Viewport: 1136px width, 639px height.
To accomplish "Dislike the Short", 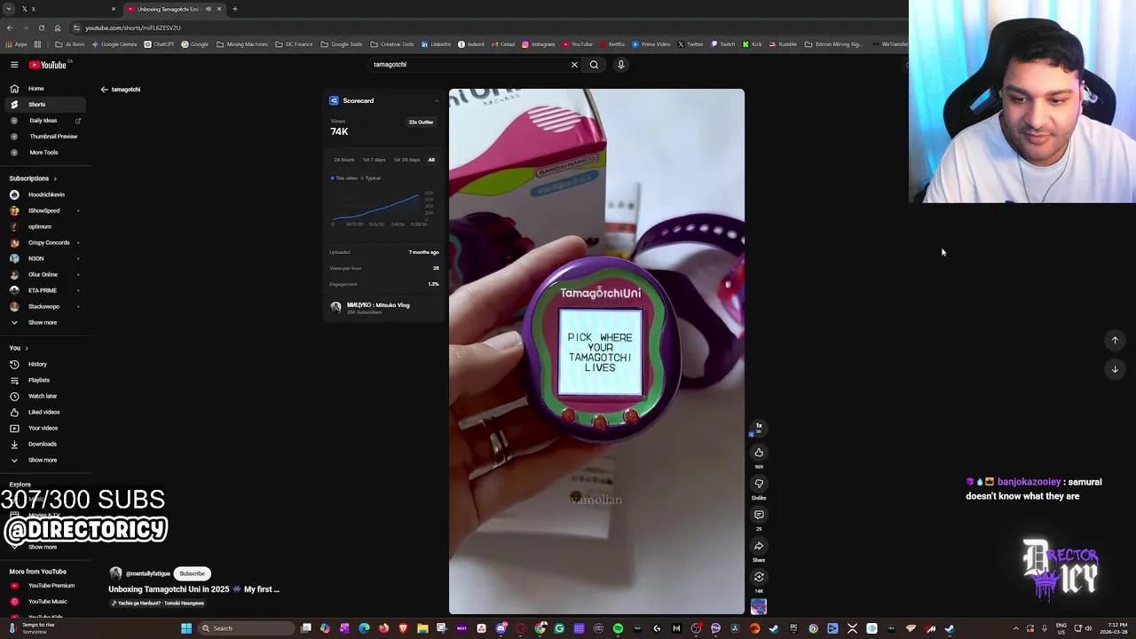I will pos(759,484).
